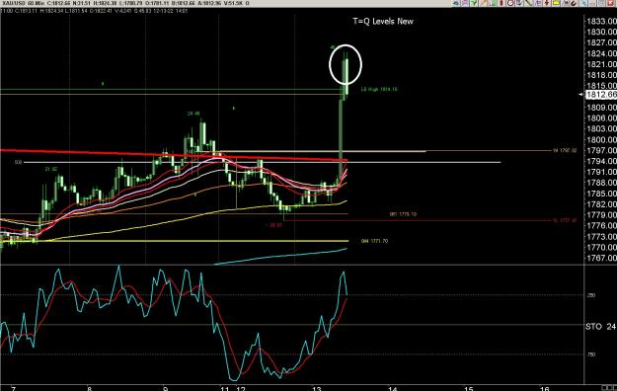Viewport: 617px width, 391px height.
Task: Click the pencil toolbar icon
Action: point(483,3)
